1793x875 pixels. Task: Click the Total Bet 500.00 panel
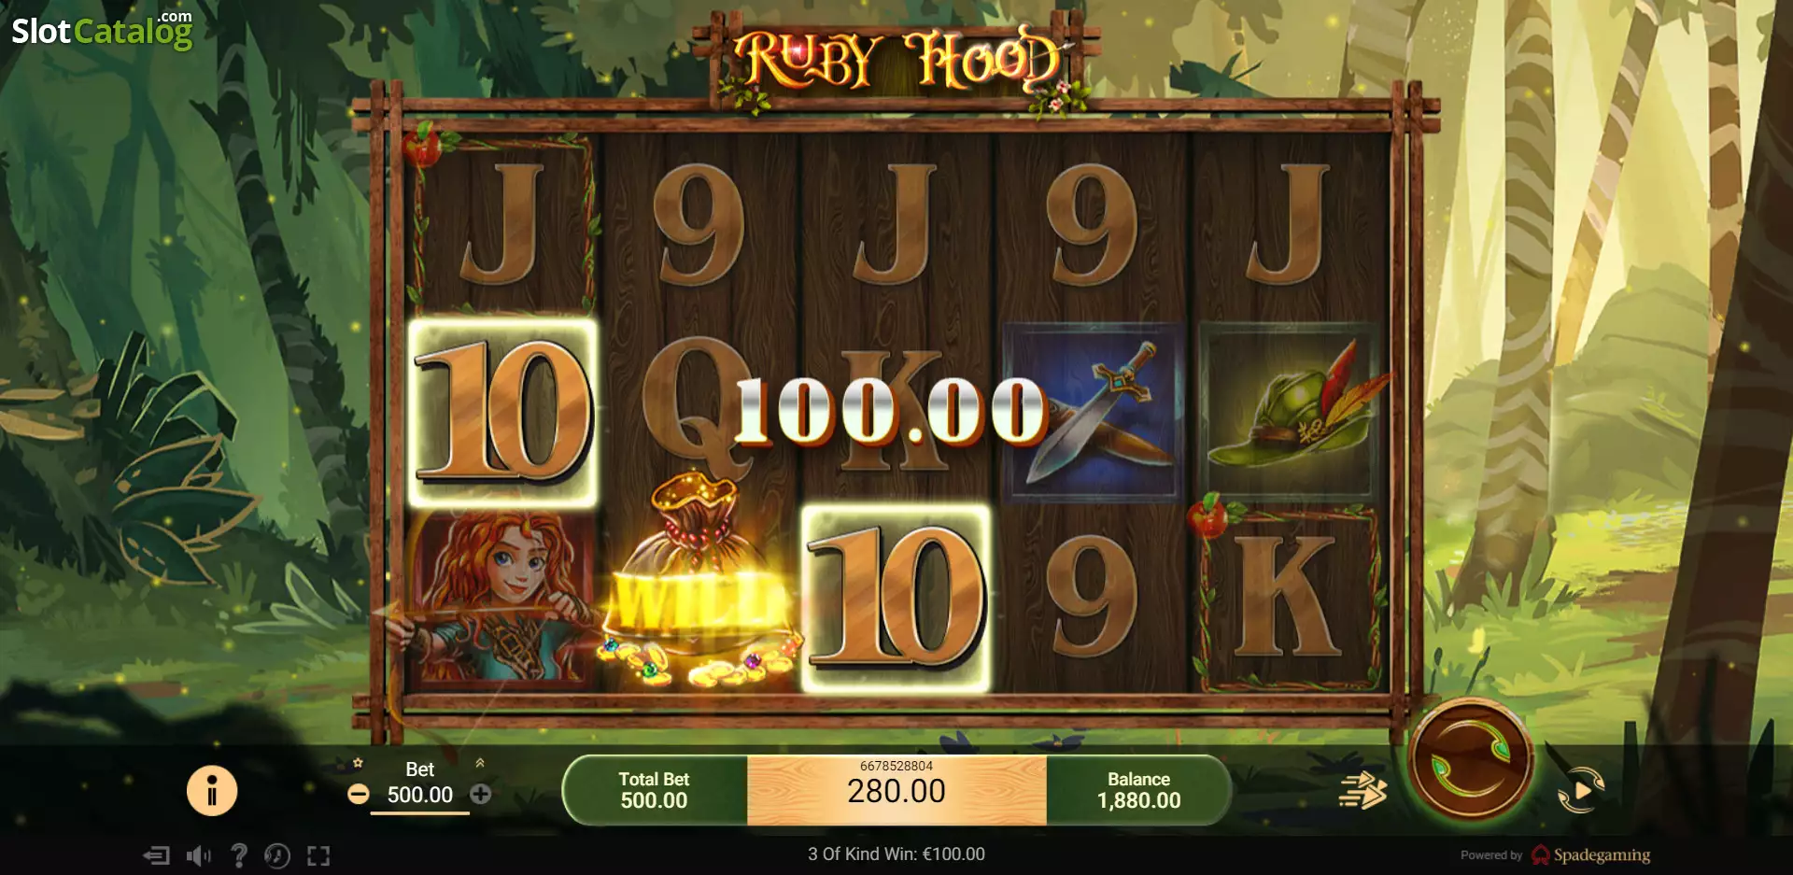tap(654, 790)
